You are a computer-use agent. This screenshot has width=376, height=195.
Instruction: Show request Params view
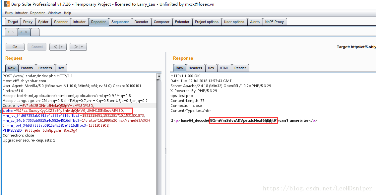click(27, 68)
